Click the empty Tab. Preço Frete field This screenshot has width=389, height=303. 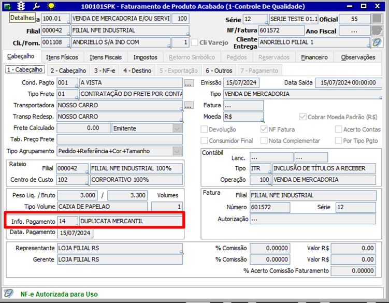pos(120,139)
